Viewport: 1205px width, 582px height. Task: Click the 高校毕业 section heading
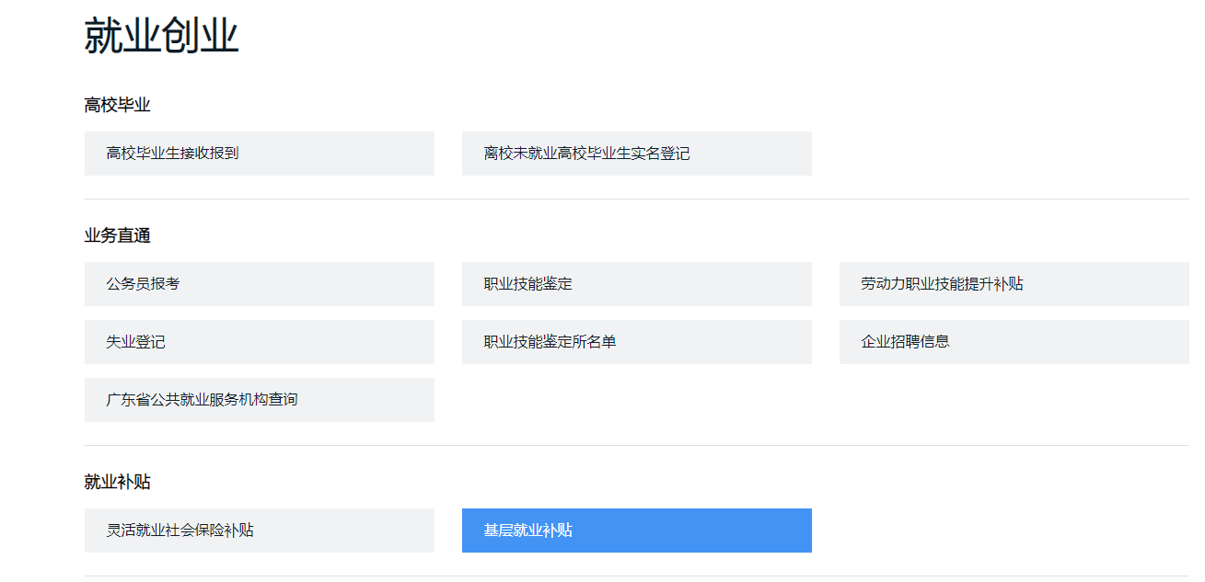[x=117, y=106]
